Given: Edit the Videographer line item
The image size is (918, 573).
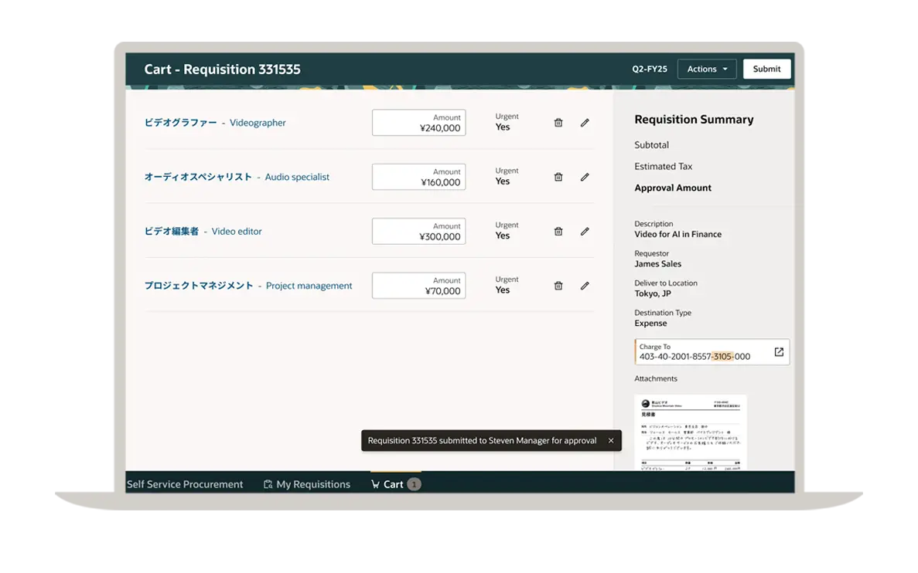Looking at the screenshot, I should (x=585, y=123).
